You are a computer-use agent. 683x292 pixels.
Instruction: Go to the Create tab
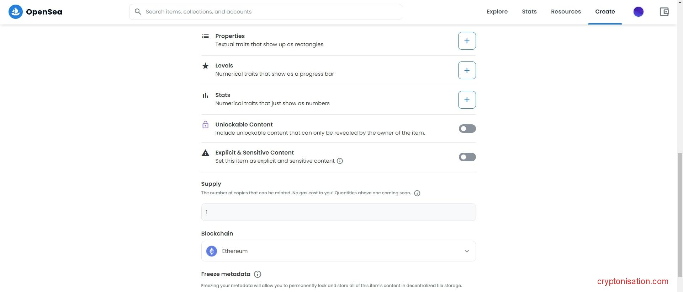pos(605,12)
